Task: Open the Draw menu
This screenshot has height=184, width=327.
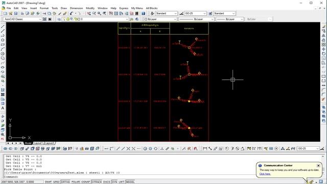Action: [x=63, y=8]
